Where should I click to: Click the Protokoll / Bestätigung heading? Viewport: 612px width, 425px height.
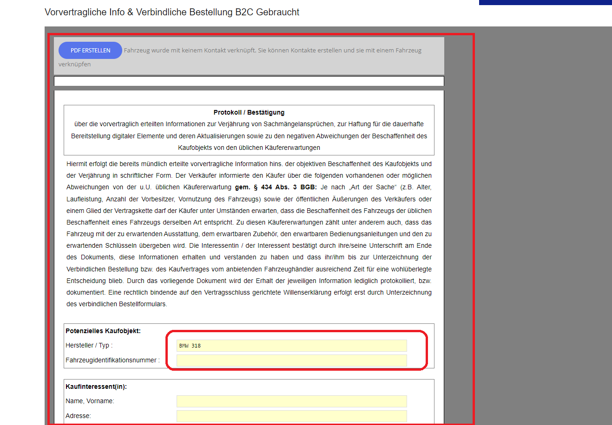pos(249,112)
